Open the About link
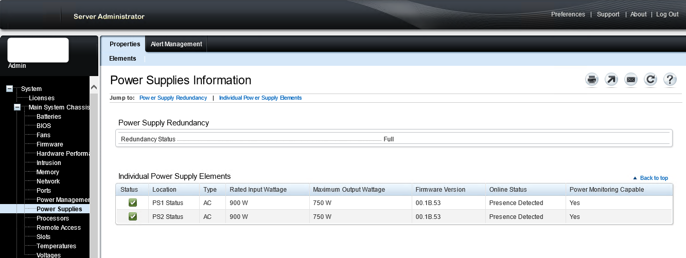 638,14
